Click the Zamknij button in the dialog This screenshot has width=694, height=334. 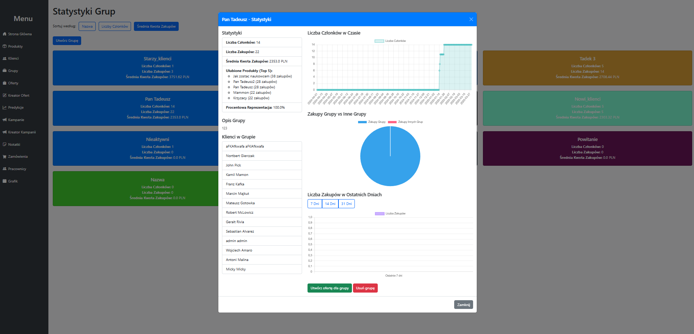tap(464, 305)
